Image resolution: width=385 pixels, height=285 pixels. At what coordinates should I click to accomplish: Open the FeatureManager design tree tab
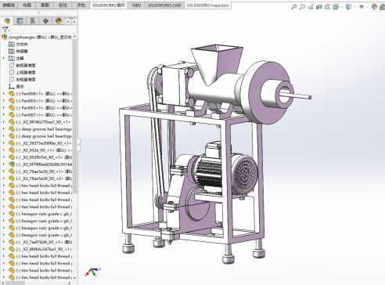coord(7,21)
